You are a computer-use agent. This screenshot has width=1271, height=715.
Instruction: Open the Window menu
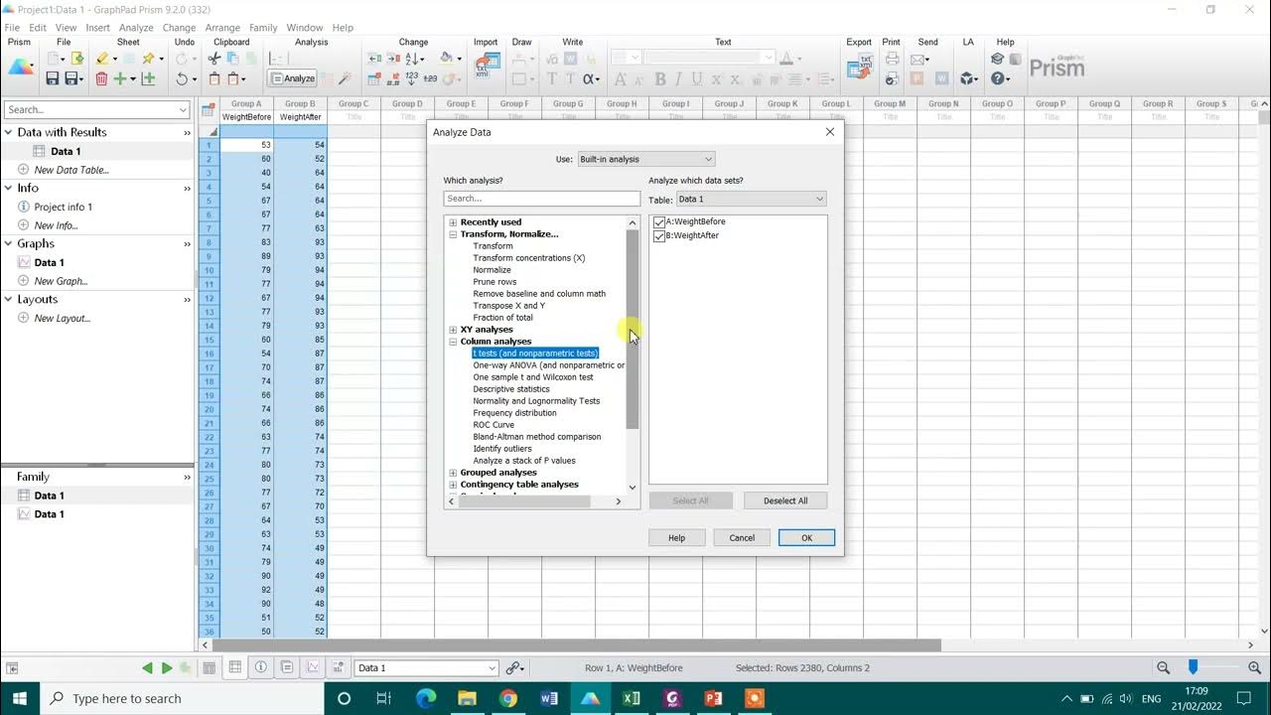pos(304,28)
